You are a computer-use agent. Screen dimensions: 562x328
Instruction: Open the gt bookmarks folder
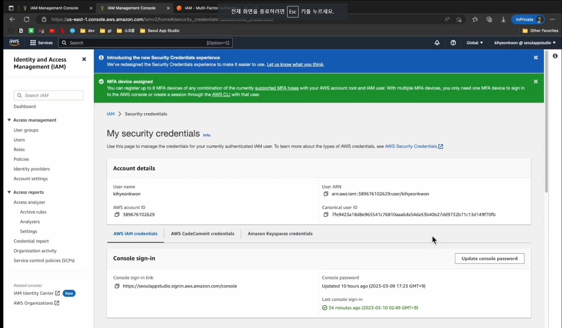click(x=106, y=31)
